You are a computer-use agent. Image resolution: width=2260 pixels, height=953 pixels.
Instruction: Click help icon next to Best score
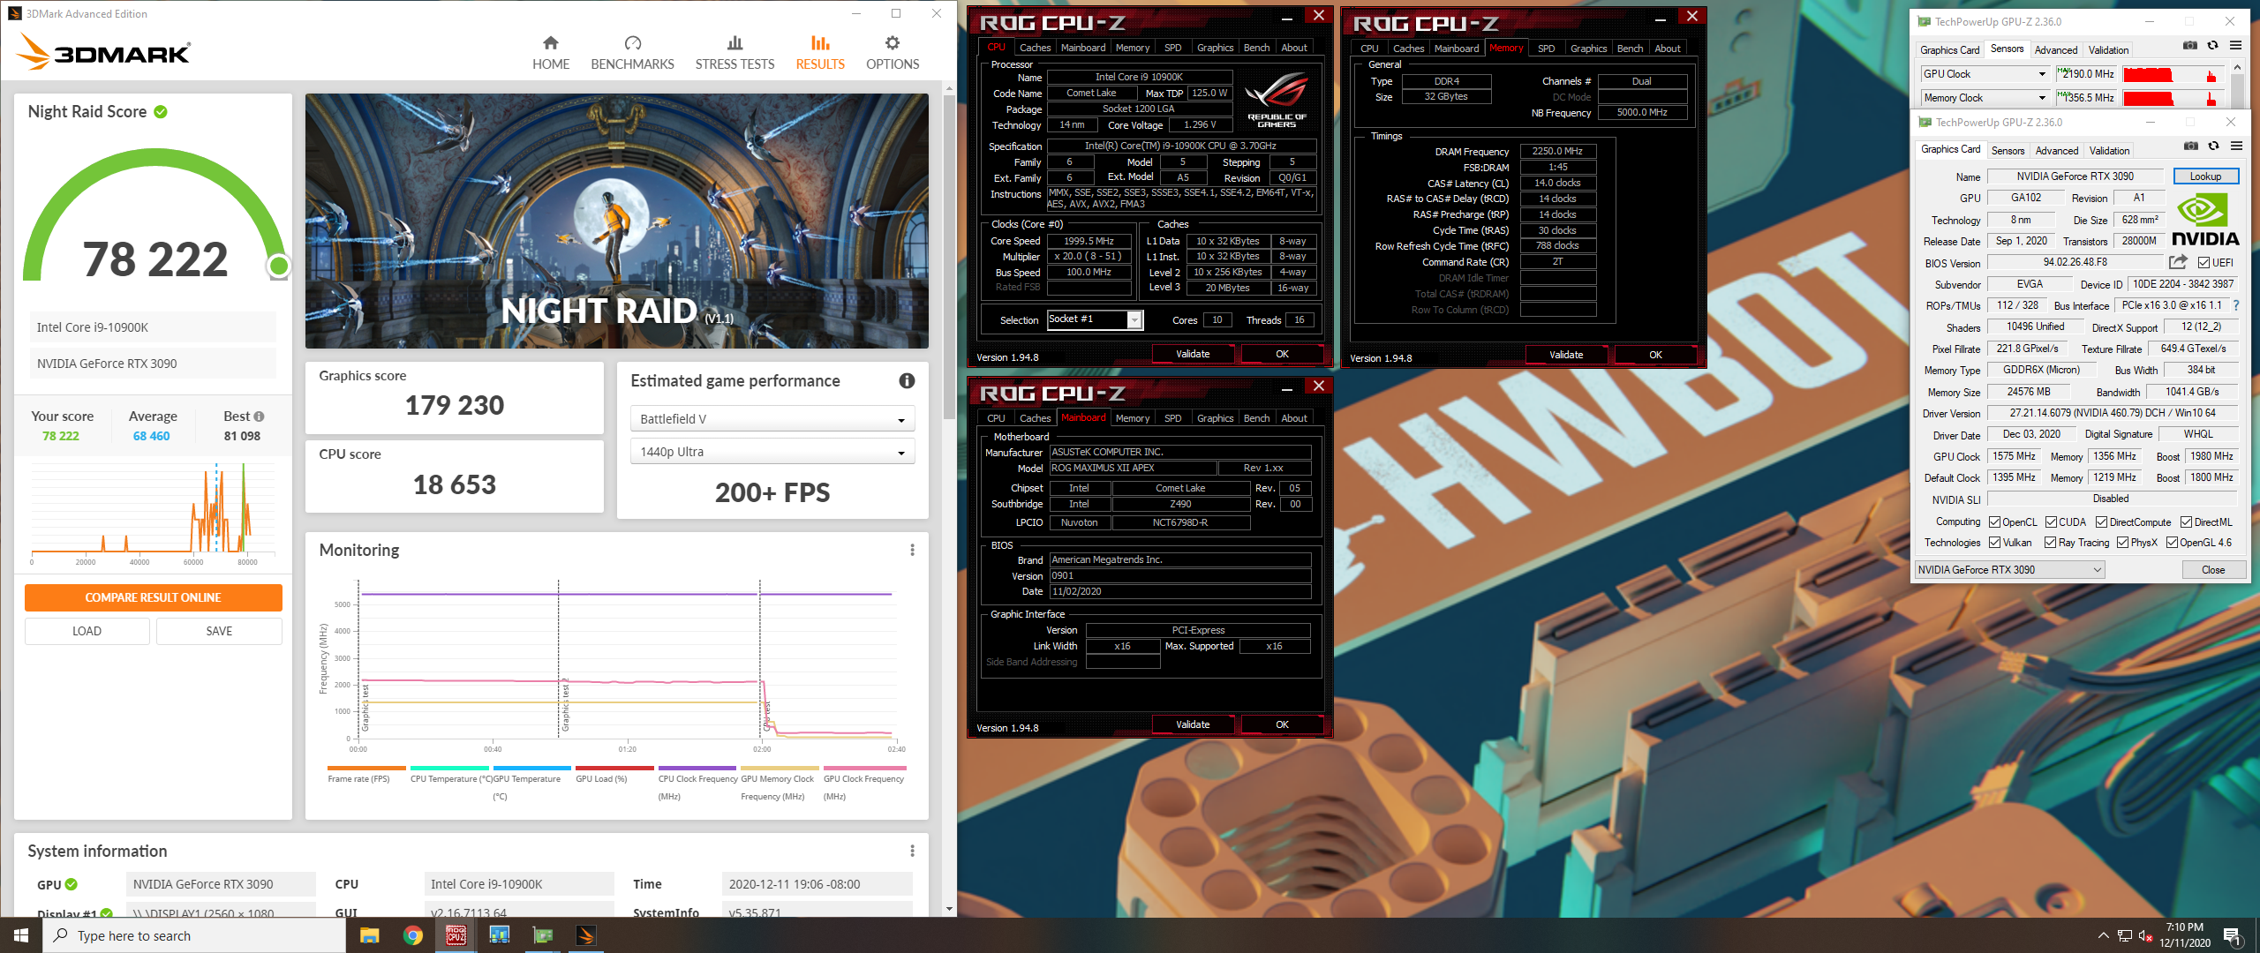point(259,416)
